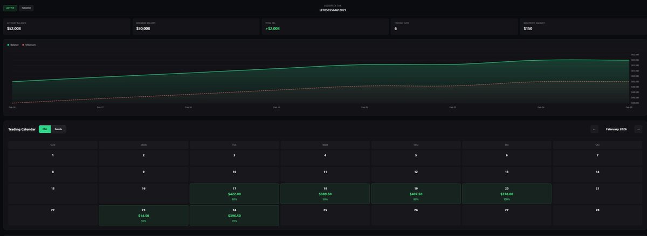Image resolution: width=647 pixels, height=236 pixels.
Task: Click the account ID LFF0505564612021
Action: click(333, 10)
